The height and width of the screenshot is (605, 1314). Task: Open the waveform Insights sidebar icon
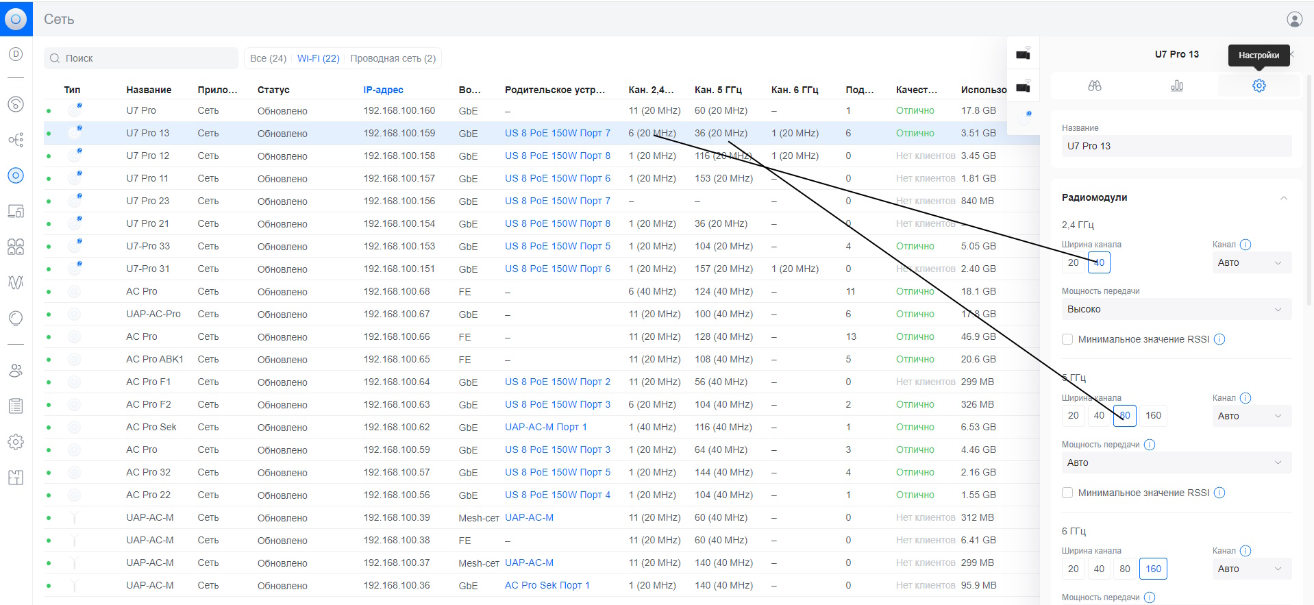[x=16, y=282]
